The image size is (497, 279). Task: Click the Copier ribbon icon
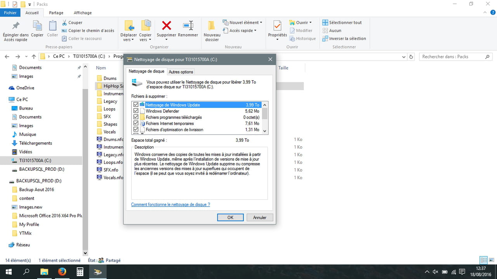37,26
